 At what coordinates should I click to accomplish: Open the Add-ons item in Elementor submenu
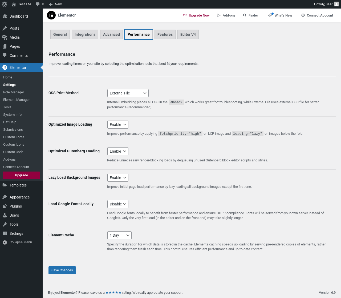coord(21,160)
